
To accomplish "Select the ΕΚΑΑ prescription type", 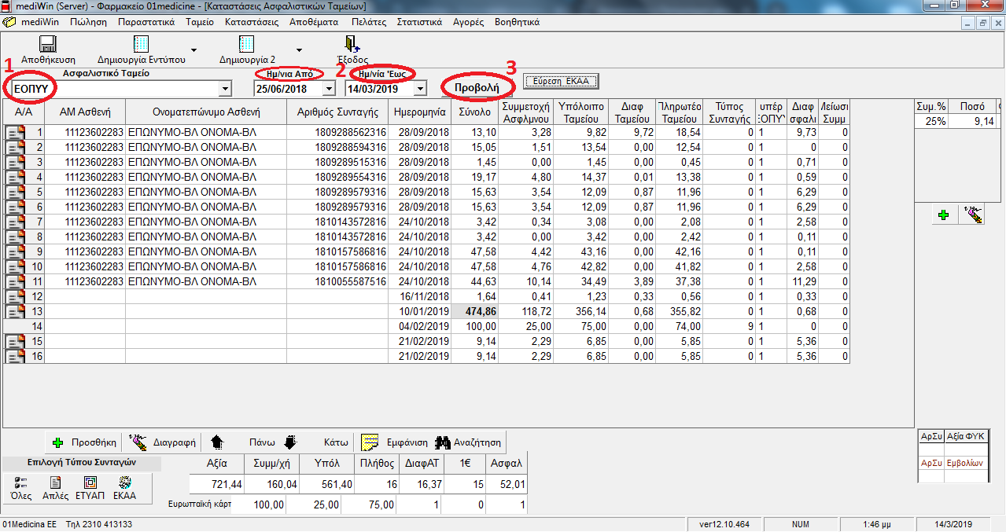I will (x=124, y=488).
